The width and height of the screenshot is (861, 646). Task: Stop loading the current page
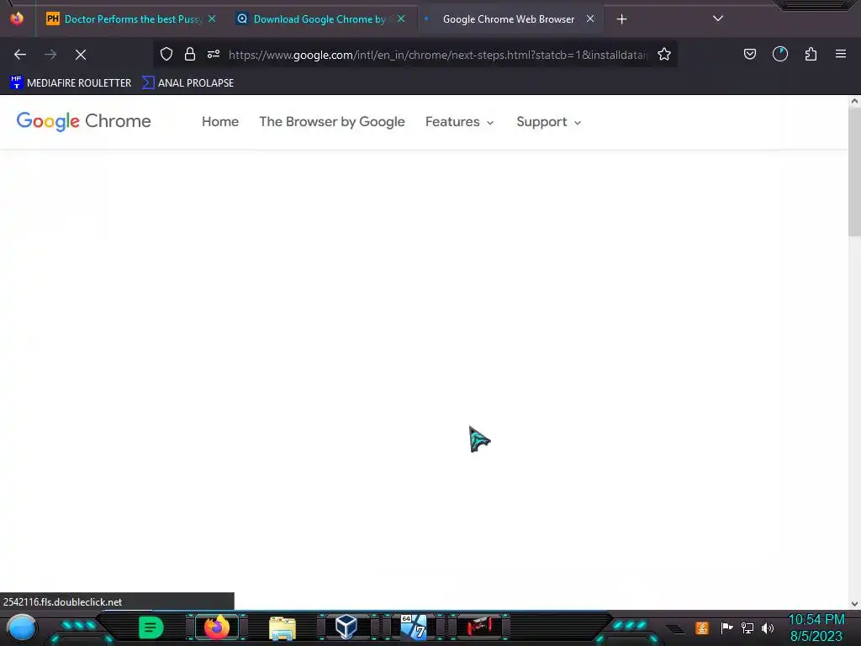[x=81, y=55]
